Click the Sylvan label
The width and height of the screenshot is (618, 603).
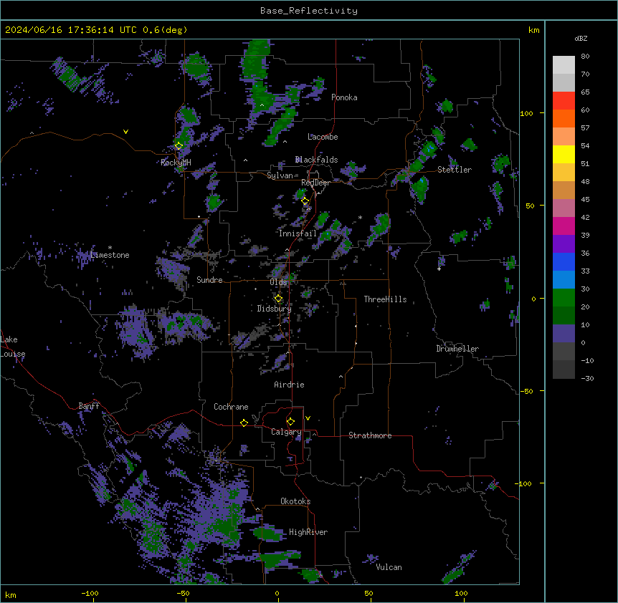(x=280, y=175)
